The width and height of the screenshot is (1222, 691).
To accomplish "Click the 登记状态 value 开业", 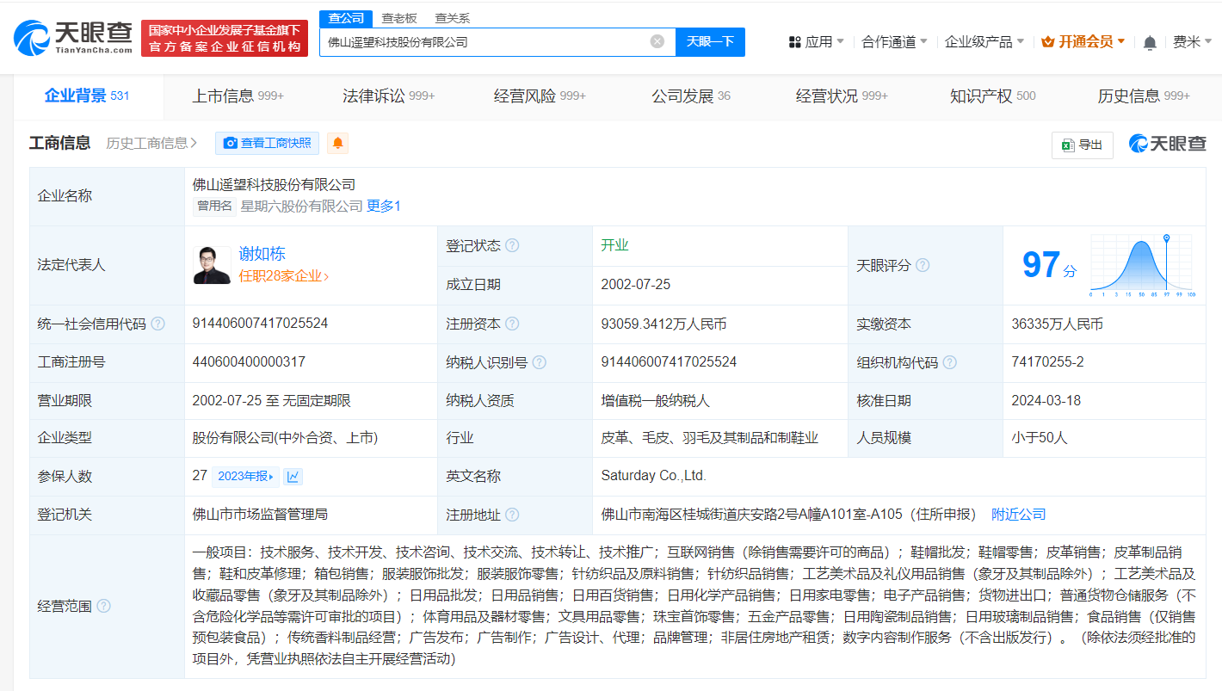I will (614, 245).
